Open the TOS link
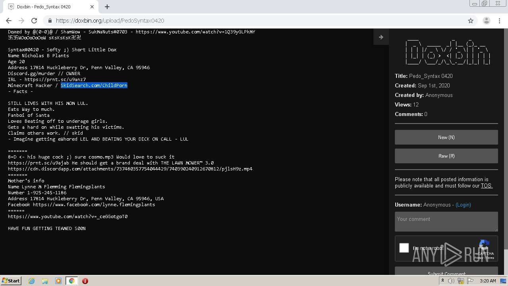 [487, 186]
